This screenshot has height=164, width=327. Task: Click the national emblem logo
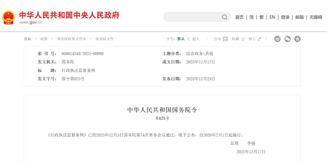tap(8, 17)
